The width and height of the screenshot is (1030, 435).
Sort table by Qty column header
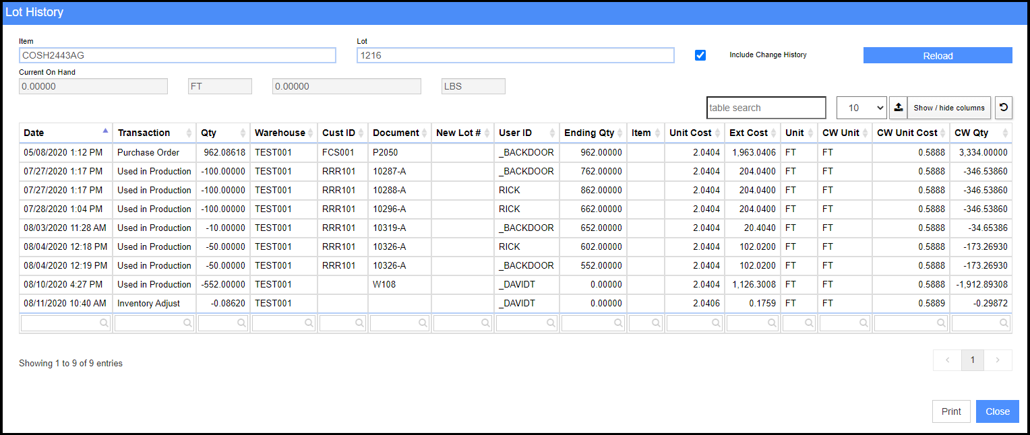tap(223, 133)
